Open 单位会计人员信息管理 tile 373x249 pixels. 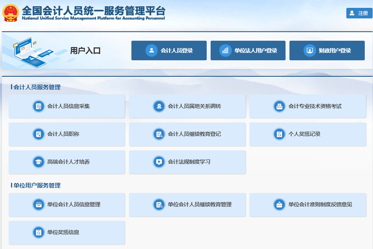[x=67, y=204]
